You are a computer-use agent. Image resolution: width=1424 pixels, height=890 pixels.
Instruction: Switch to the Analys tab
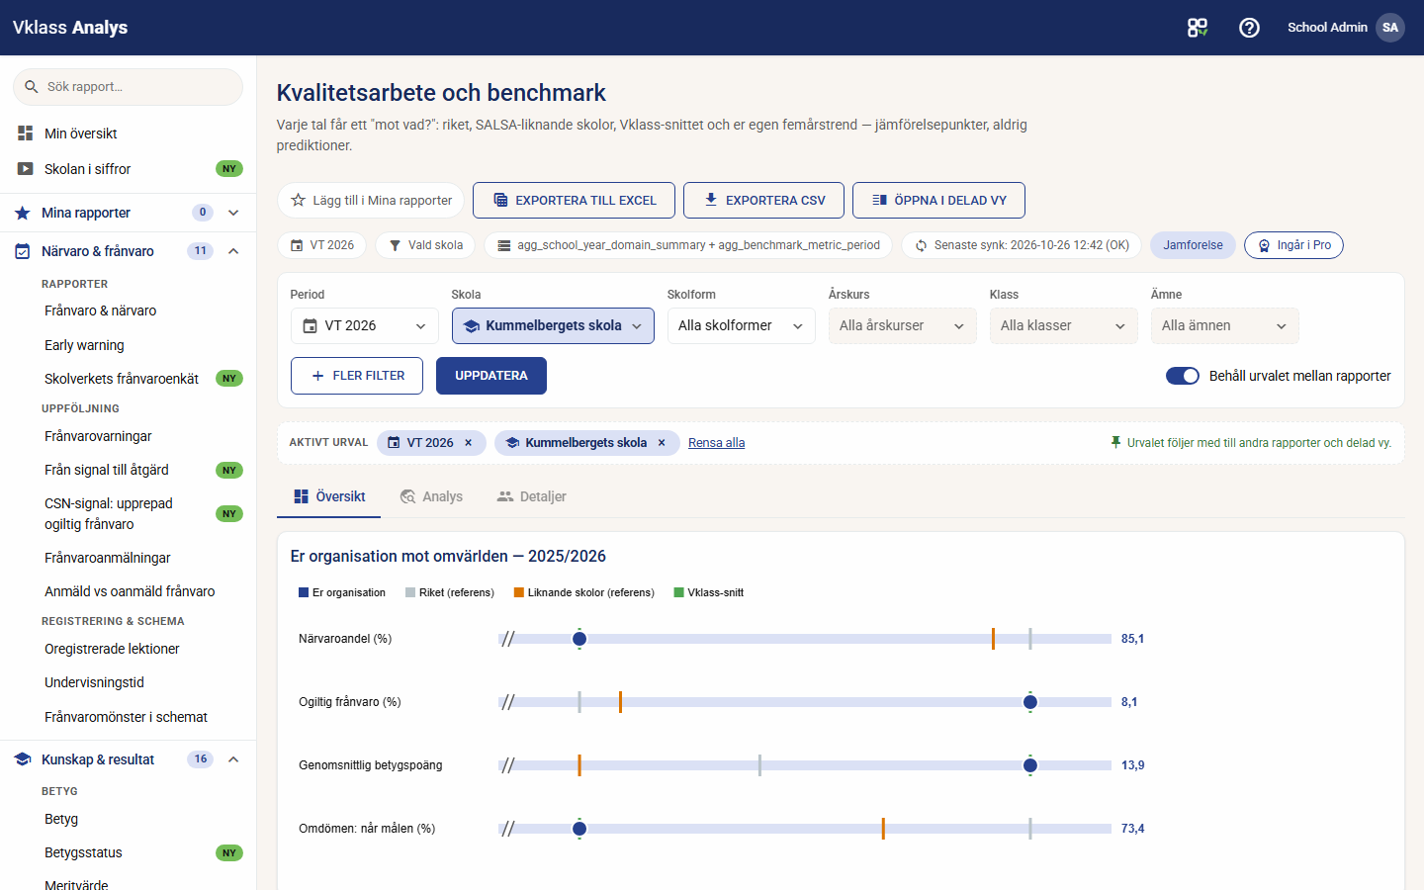tap(431, 496)
